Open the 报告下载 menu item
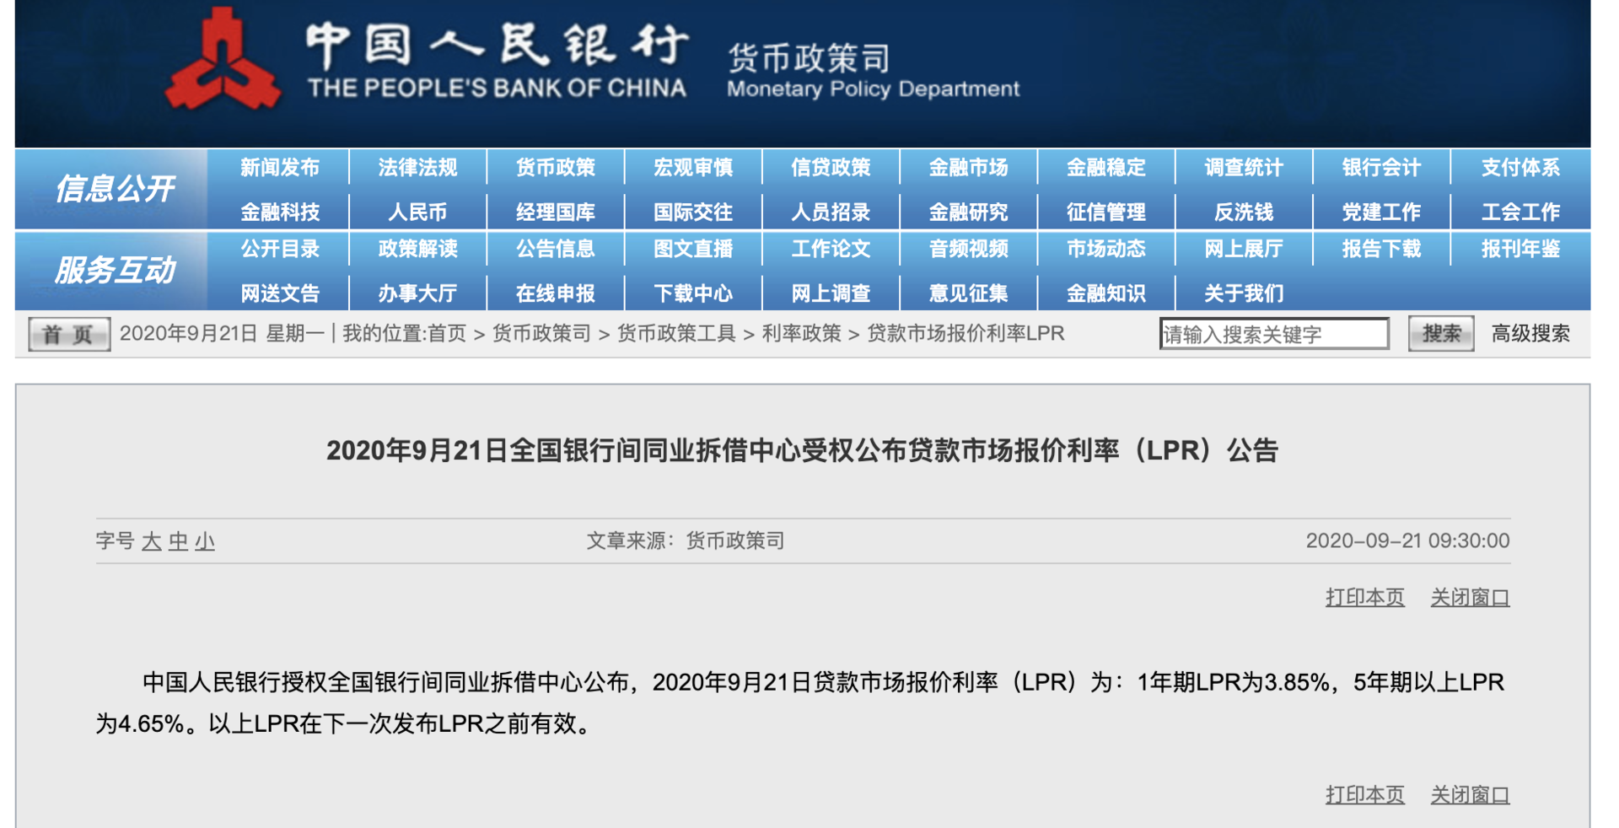1619x828 pixels. 1380,249
